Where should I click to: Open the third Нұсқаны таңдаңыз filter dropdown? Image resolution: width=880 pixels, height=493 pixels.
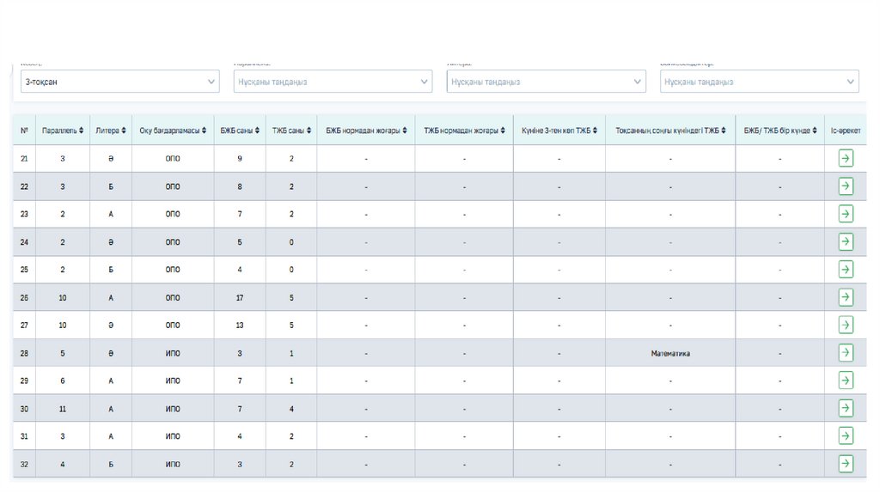point(546,82)
